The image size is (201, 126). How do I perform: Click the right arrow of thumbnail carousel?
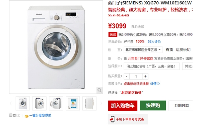101,103
